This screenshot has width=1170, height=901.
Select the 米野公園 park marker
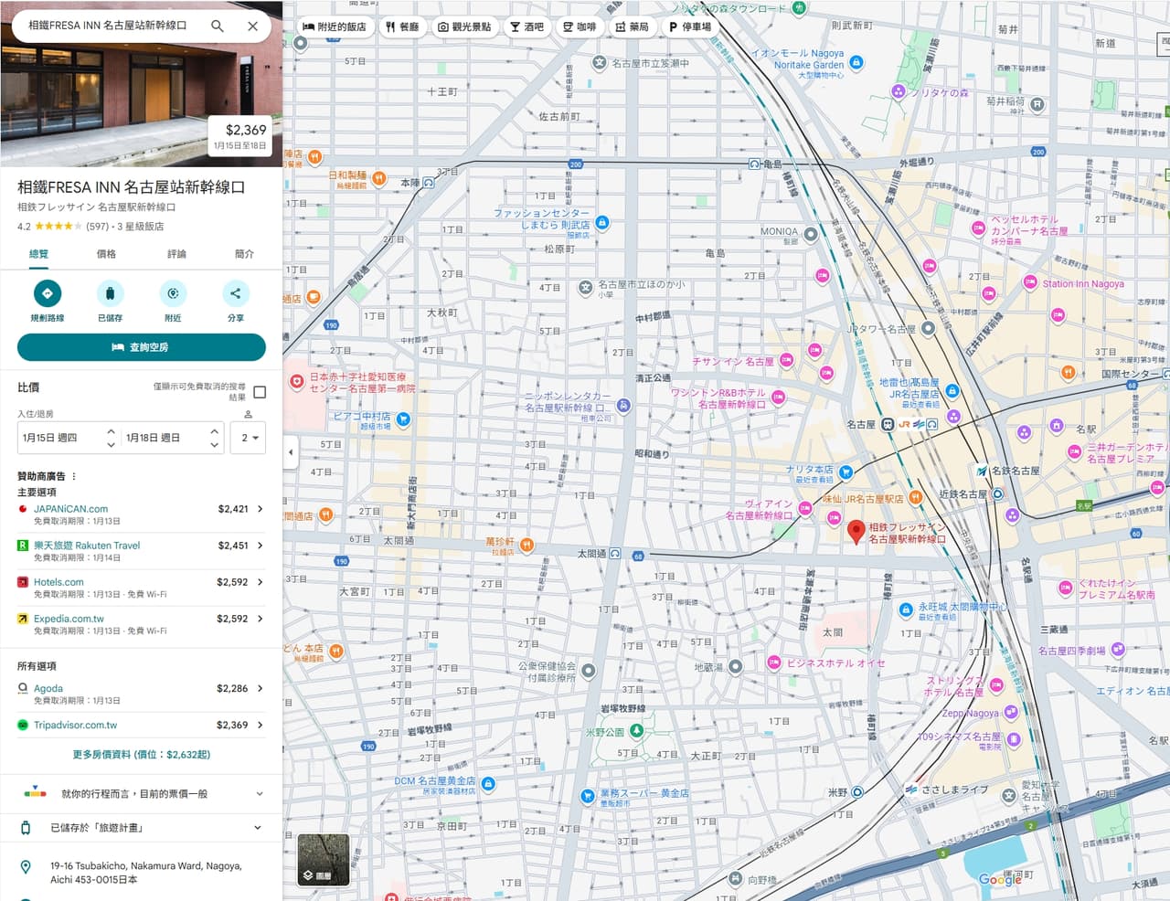pos(636,731)
